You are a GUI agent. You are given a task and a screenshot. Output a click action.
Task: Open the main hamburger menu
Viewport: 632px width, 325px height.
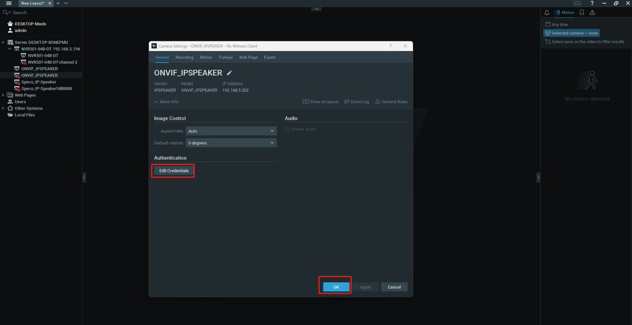8,3
